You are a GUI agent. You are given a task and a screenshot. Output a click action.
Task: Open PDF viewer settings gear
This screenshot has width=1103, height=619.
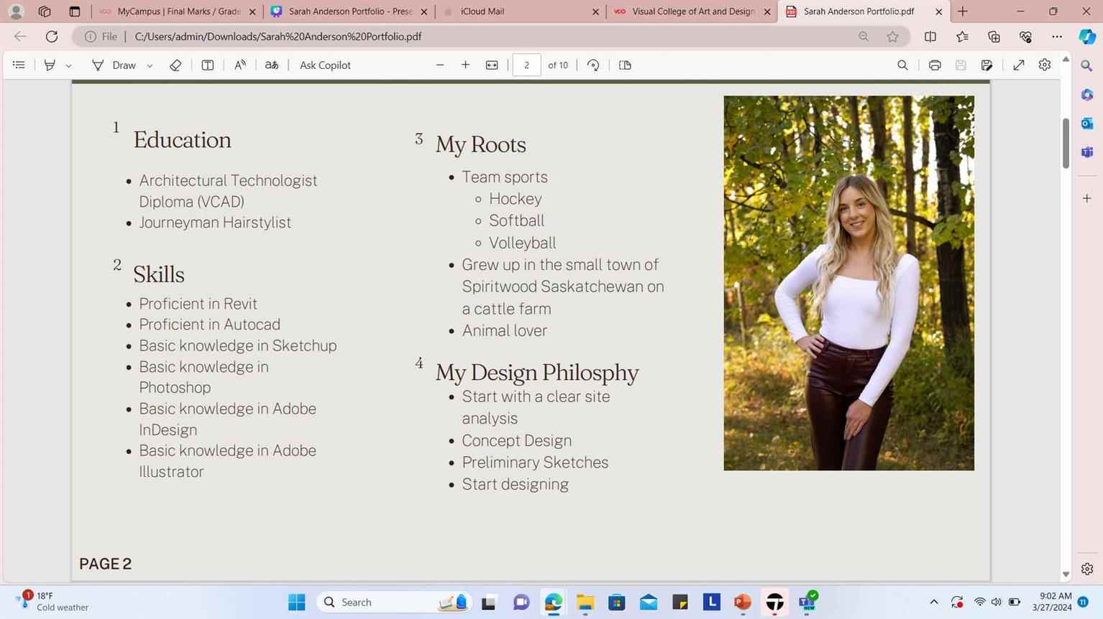click(x=1045, y=65)
